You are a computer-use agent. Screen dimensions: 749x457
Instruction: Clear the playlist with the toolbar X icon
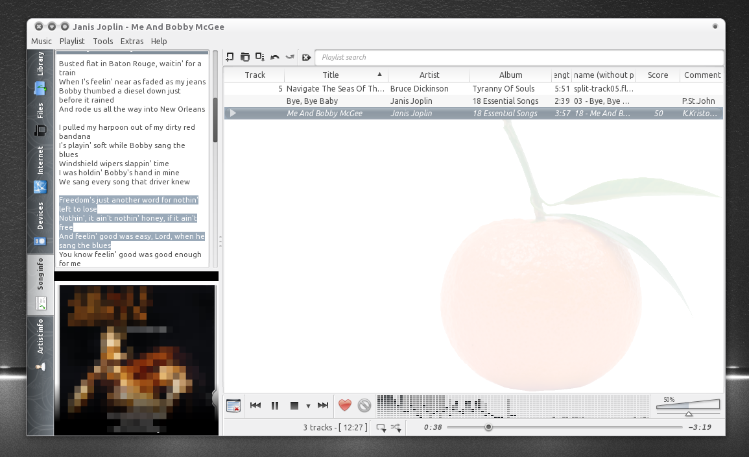[306, 57]
